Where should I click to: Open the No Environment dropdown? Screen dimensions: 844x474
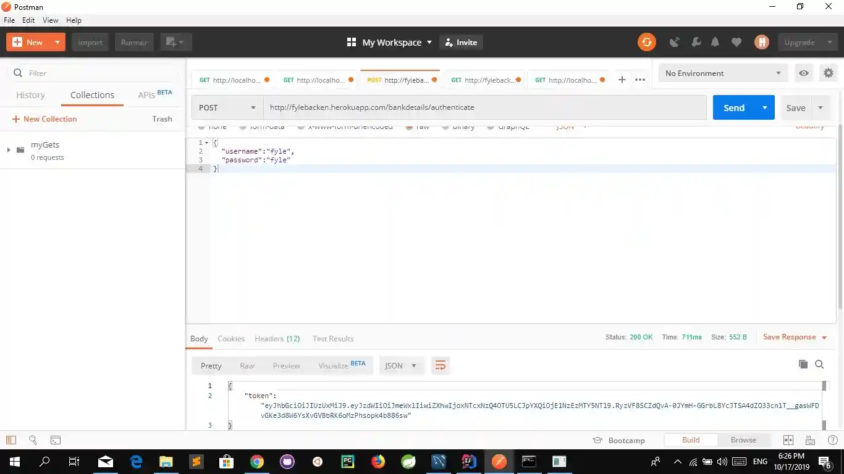724,73
